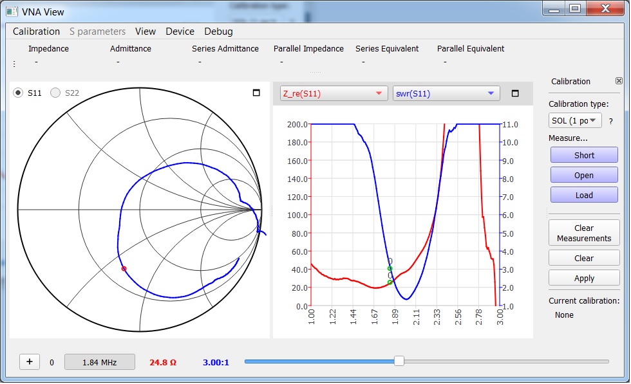The image size is (631, 384).
Task: Expand the SOL calibration type dropdown
Action: pos(574,120)
